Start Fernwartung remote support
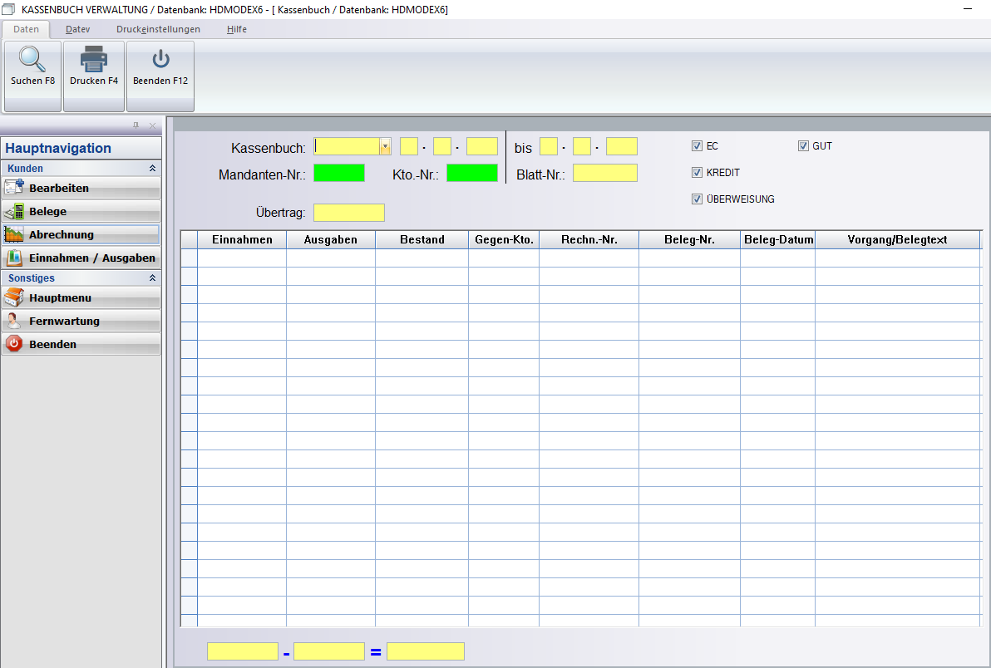This screenshot has width=991, height=668. pyautogui.click(x=81, y=321)
